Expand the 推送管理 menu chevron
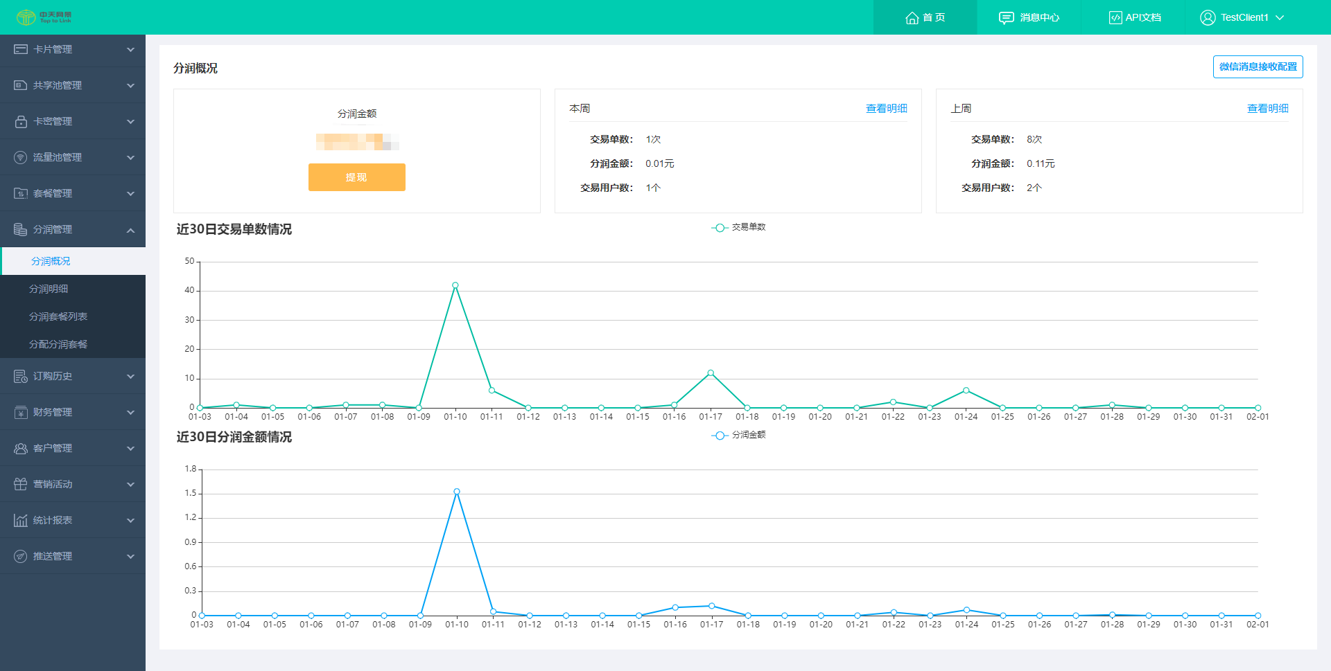Image resolution: width=1331 pixels, height=671 pixels. (x=130, y=557)
